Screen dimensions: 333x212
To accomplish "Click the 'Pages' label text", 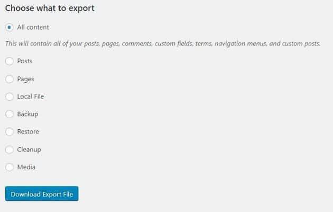I will (x=25, y=79).
